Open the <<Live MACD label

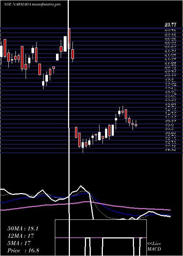[x=154, y=246]
